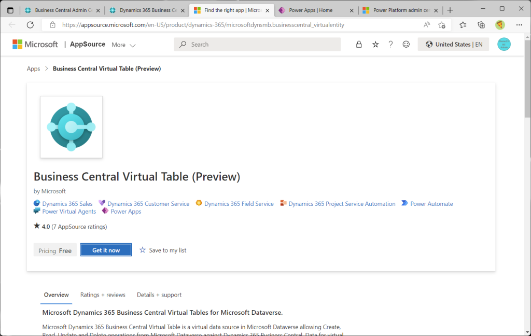
Task: Open the Favorites list icon in Edge toolbar
Action: point(463,25)
